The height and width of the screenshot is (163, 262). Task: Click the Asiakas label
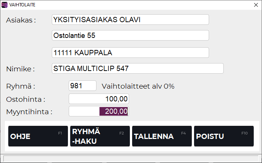pyautogui.click(x=21, y=20)
